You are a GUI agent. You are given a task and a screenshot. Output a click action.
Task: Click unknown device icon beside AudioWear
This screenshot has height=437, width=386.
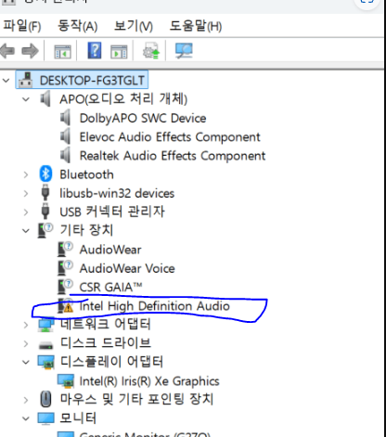click(65, 250)
